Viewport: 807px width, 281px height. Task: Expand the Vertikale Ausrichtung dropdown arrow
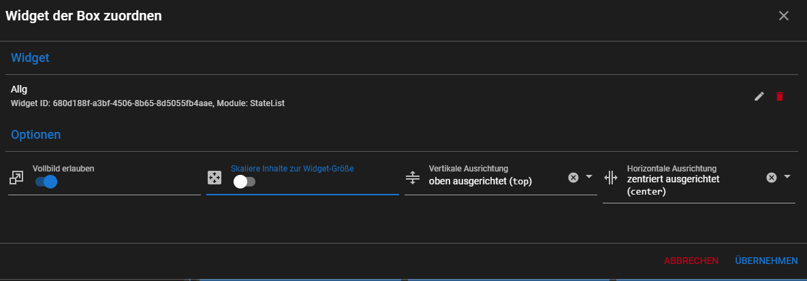[x=589, y=177]
